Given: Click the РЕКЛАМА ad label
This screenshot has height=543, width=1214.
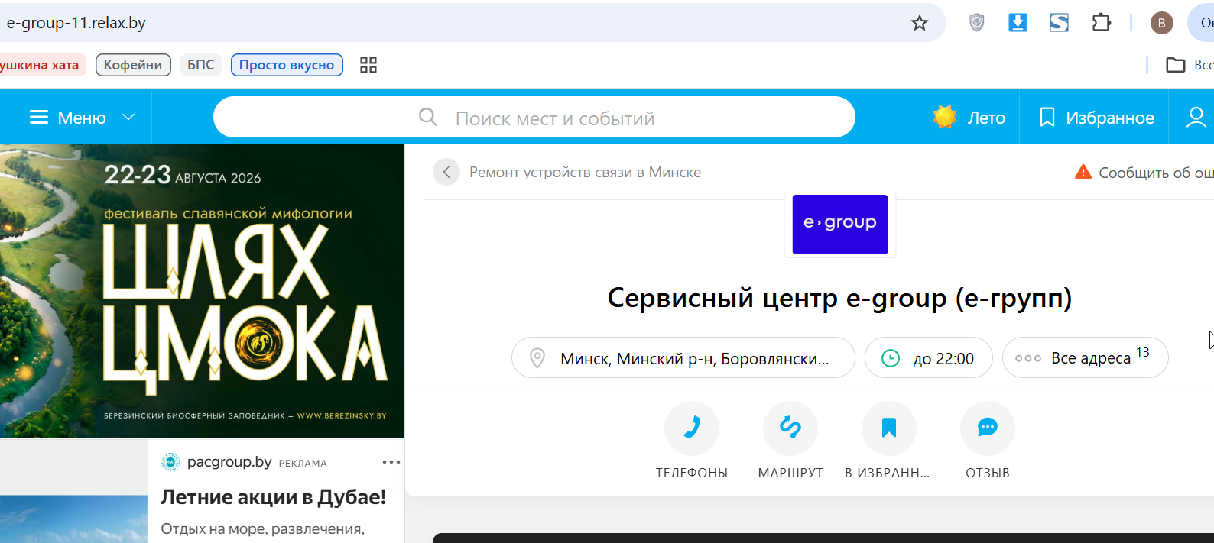Looking at the screenshot, I should point(303,463).
